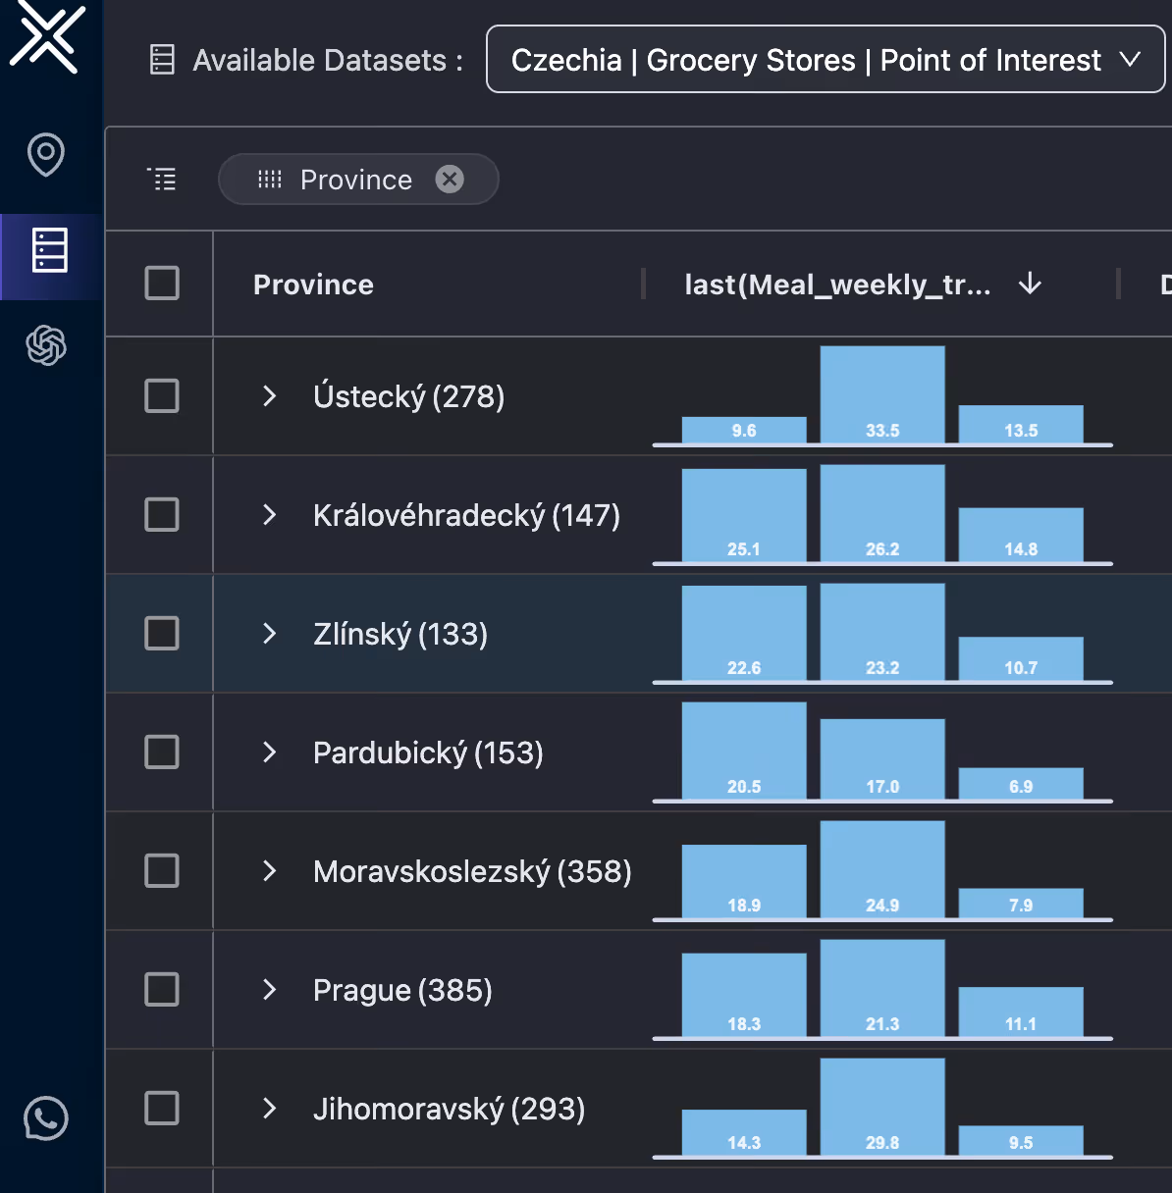Select the datasets table sidebar icon

pyautogui.click(x=49, y=250)
